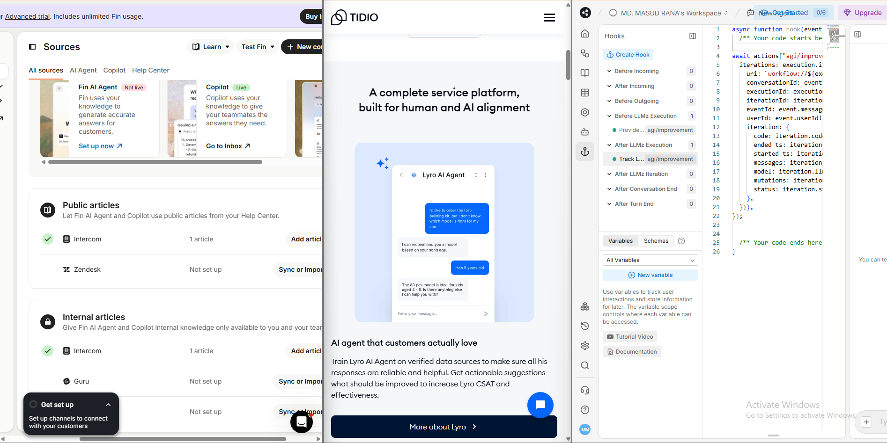Click the More about Lyro button
887x443 pixels.
(x=443, y=427)
